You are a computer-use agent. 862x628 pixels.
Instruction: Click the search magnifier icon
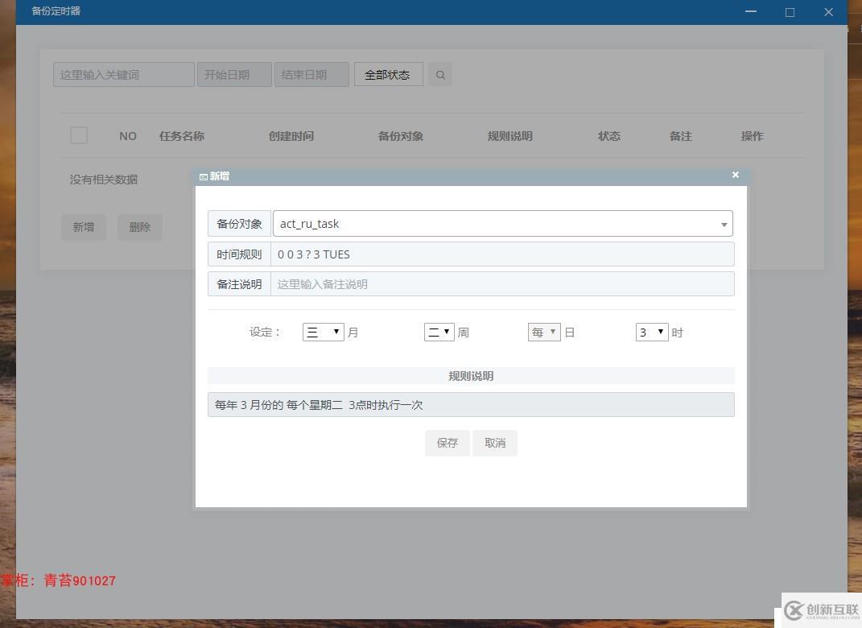440,75
